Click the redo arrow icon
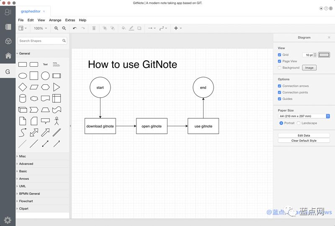 (83, 28)
